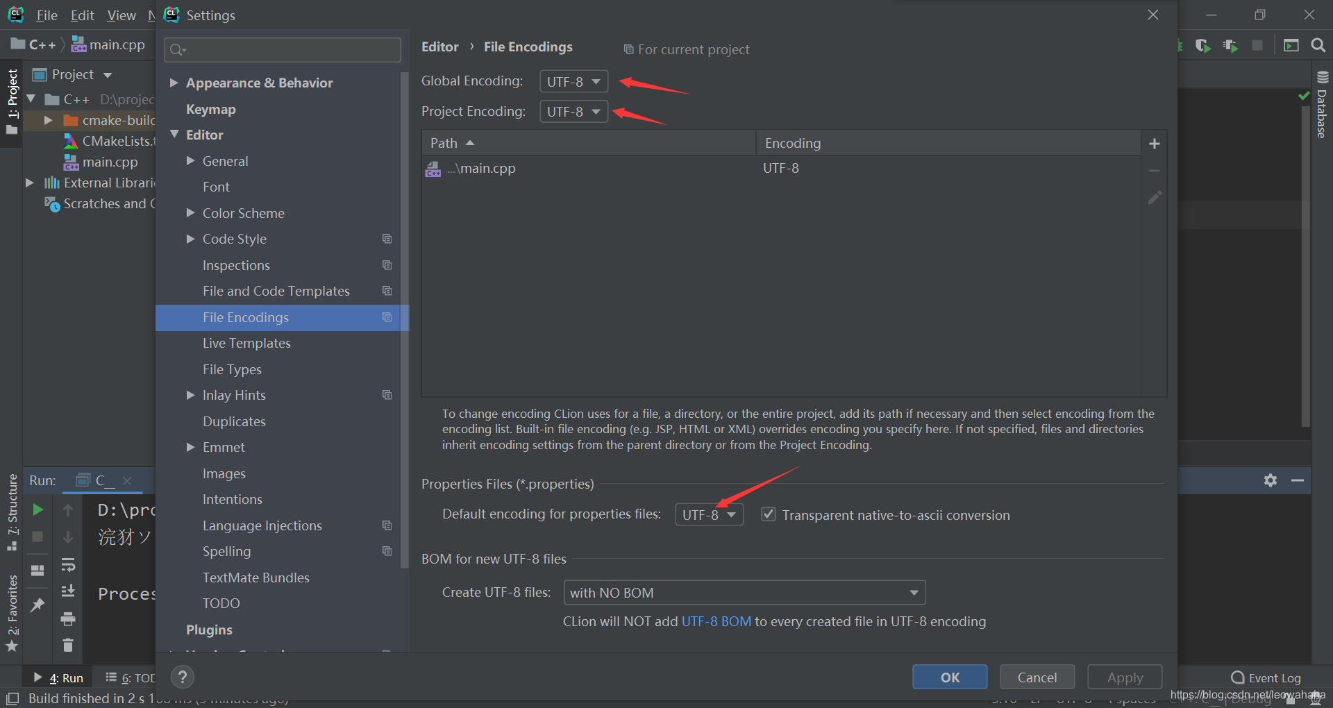Click the settings search field

(x=283, y=50)
